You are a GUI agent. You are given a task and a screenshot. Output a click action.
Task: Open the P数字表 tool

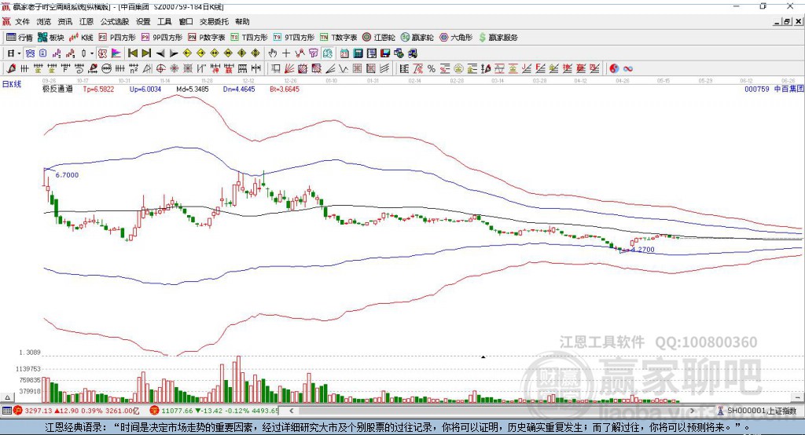(x=207, y=38)
